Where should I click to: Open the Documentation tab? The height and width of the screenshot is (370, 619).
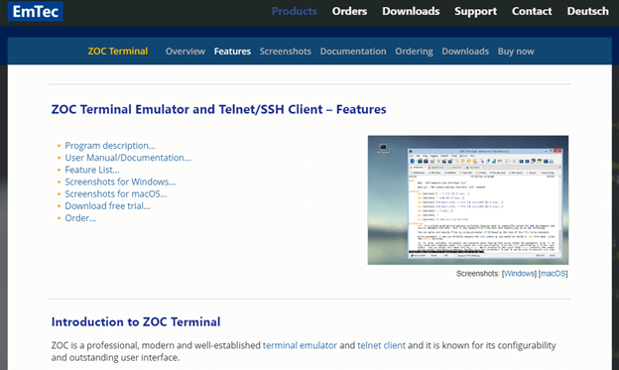pyautogui.click(x=353, y=52)
